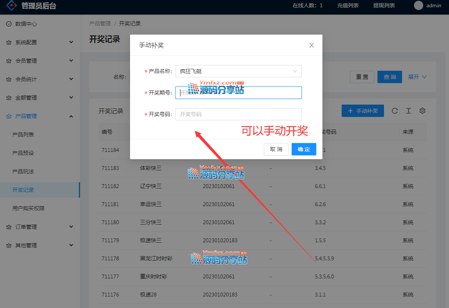The height and width of the screenshot is (308, 449).
Task: Expand the 展开 filter options
Action: click(x=417, y=77)
